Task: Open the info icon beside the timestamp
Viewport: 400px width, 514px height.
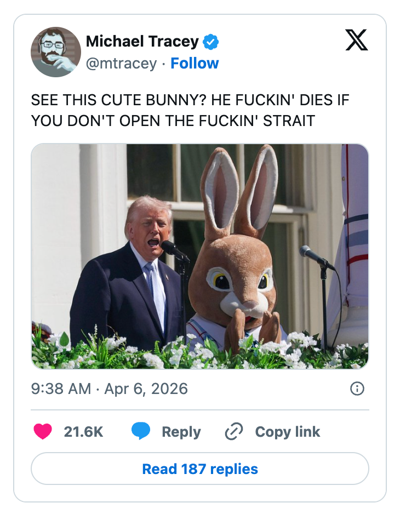Action: tap(357, 389)
